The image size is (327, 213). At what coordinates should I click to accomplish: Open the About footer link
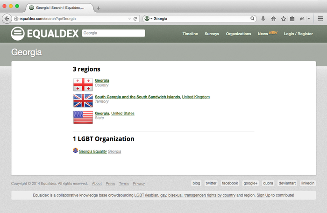97,184
